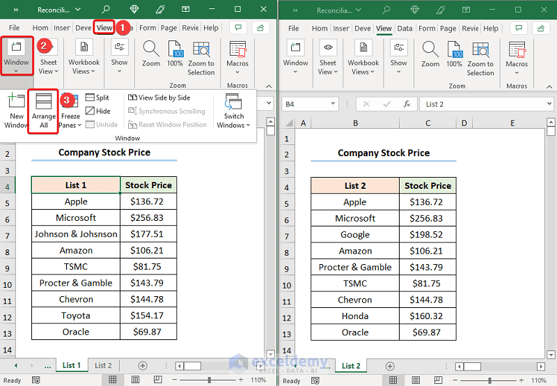Image resolution: width=557 pixels, height=386 pixels.
Task: Collapse the ribbon in left window
Action: [269, 86]
